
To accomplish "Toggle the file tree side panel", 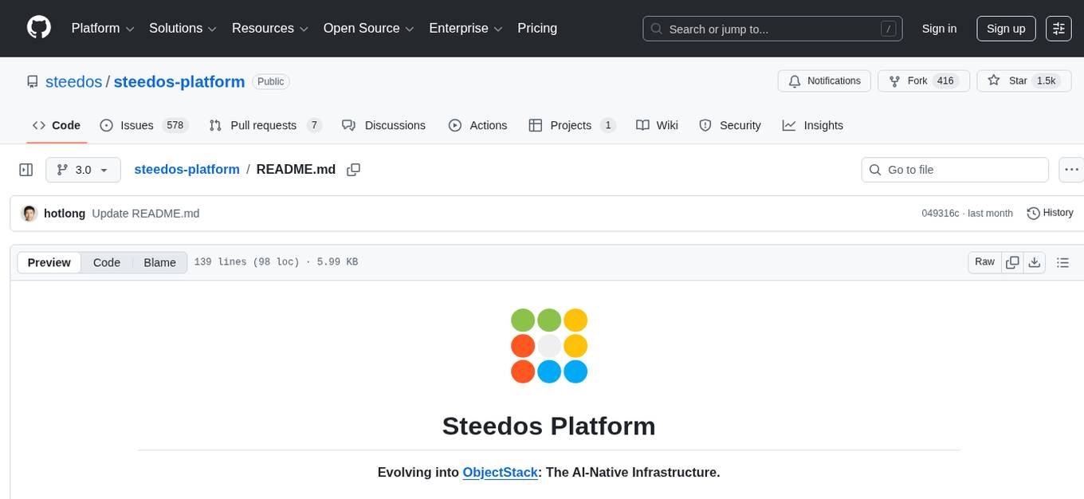I will pos(26,169).
